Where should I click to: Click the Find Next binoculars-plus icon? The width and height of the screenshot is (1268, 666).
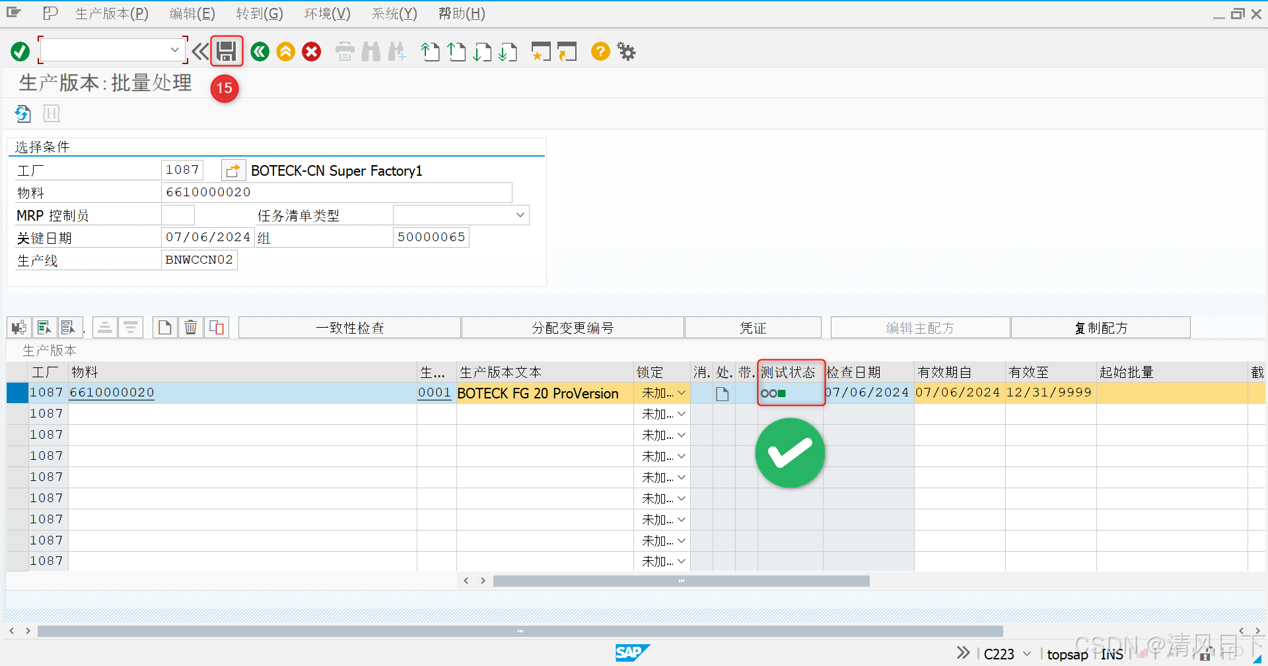[397, 52]
